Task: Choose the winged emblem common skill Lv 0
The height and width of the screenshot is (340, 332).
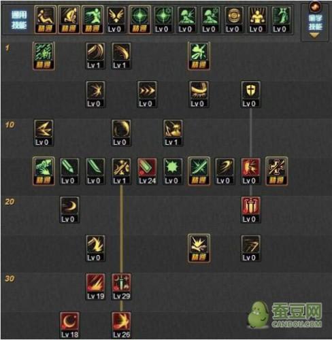Action: (x=116, y=20)
